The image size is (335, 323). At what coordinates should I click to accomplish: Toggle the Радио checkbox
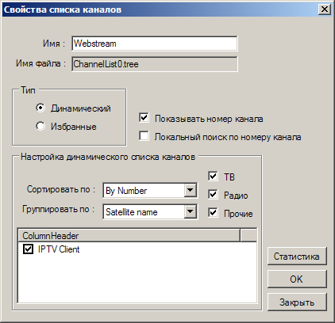tap(213, 195)
